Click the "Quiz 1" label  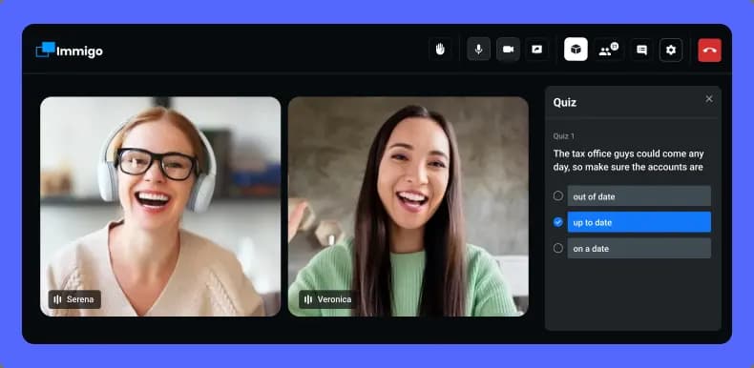tap(563, 136)
